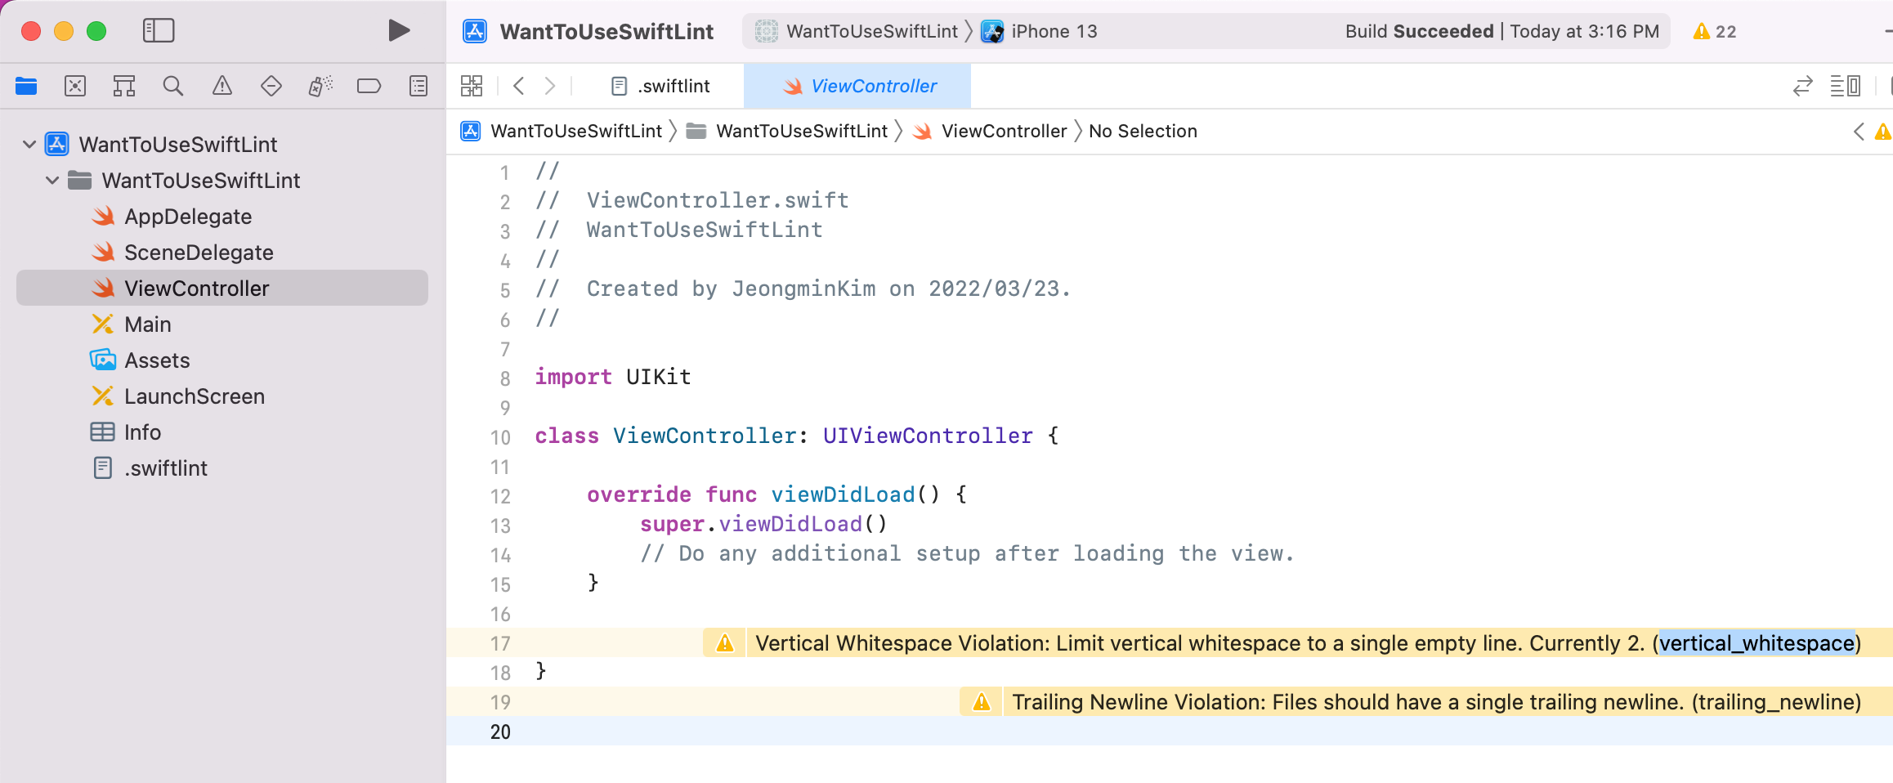Image resolution: width=1893 pixels, height=783 pixels.
Task: Go back in editor history
Action: (x=518, y=86)
